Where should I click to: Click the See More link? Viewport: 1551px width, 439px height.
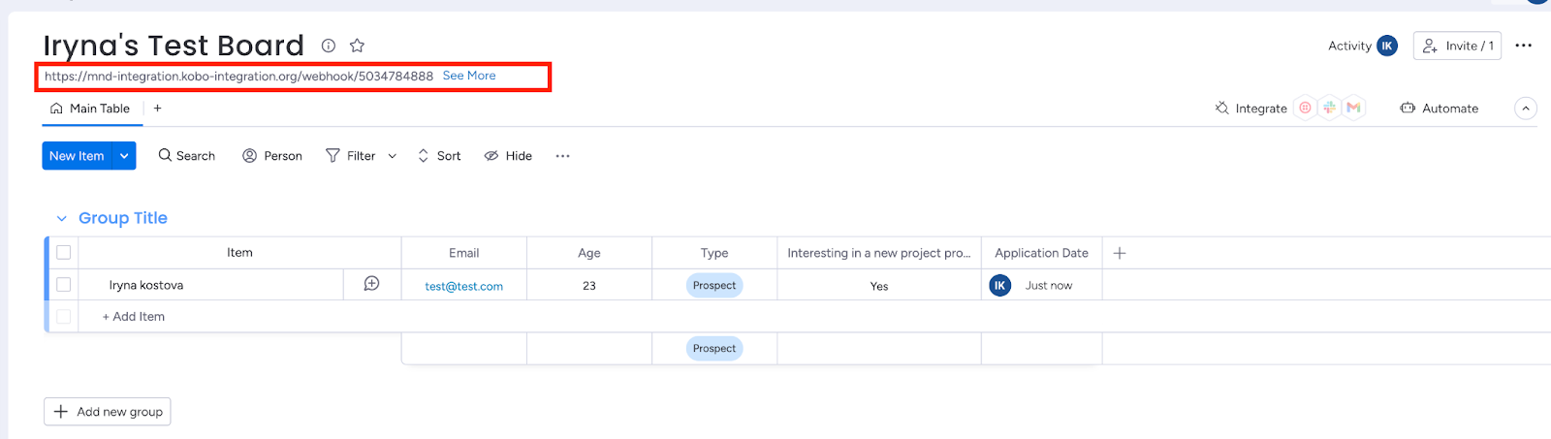[x=469, y=76]
